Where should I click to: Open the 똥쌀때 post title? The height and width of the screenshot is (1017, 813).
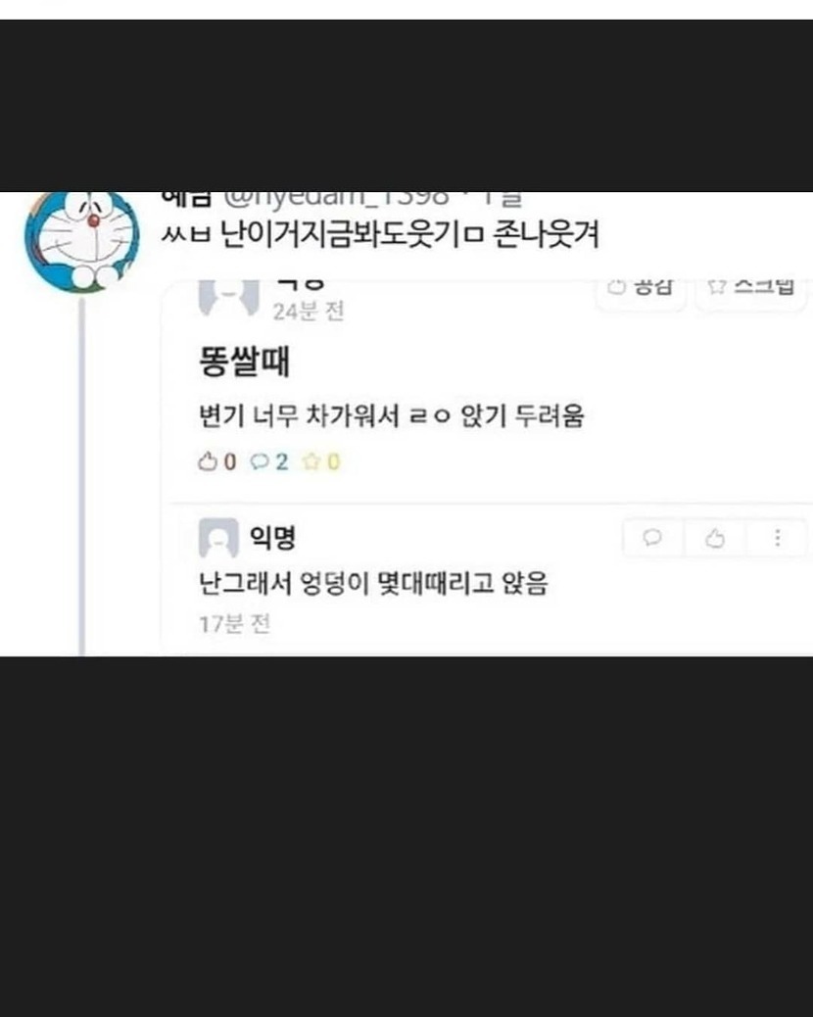coord(245,362)
